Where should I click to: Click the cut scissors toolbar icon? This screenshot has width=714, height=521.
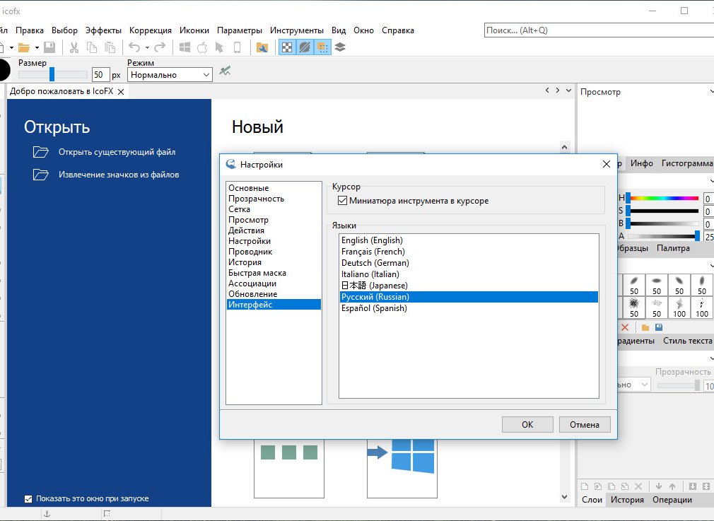coord(74,47)
